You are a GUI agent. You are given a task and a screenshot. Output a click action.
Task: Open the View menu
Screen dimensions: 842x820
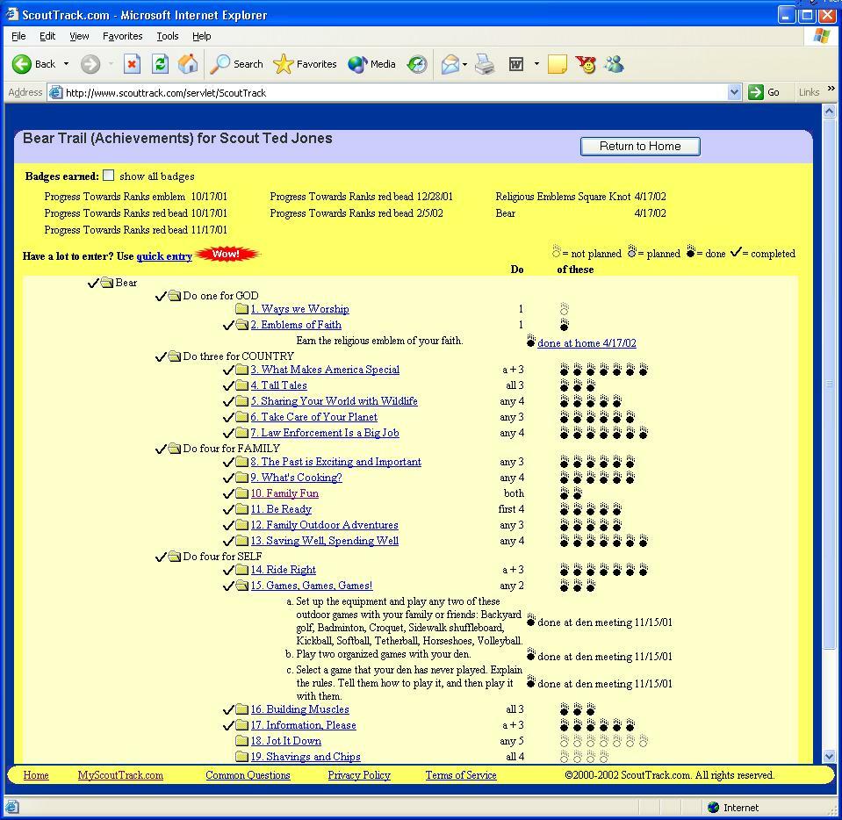pos(79,36)
